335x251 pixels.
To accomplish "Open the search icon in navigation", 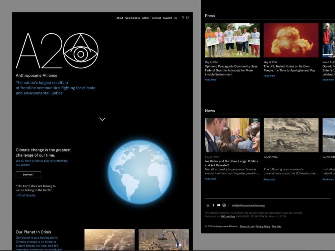I will click(183, 18).
